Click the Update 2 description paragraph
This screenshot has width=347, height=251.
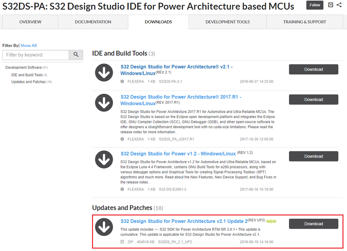tap(190, 232)
